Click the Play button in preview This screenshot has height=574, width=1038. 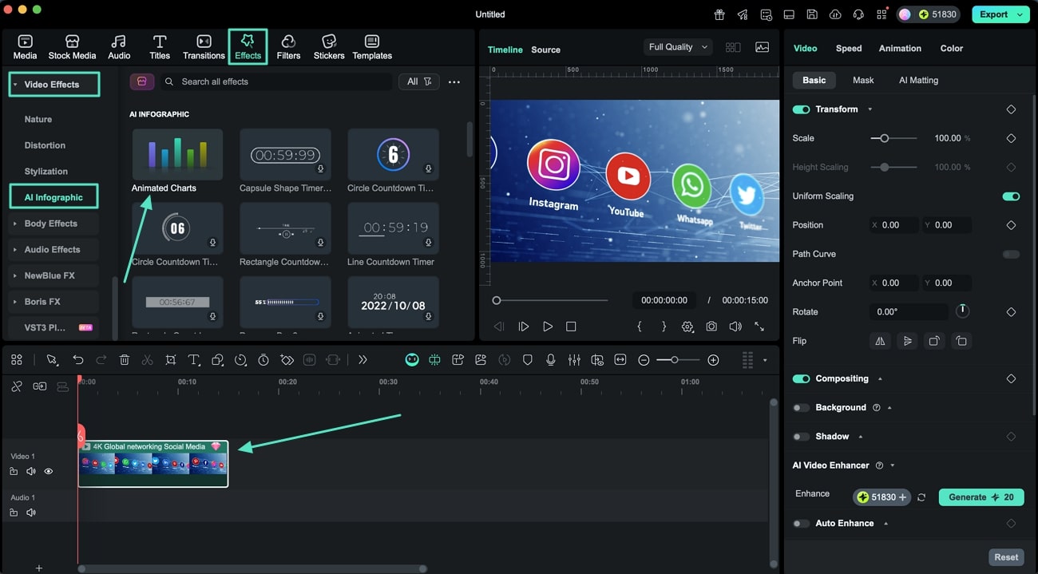(x=548, y=327)
